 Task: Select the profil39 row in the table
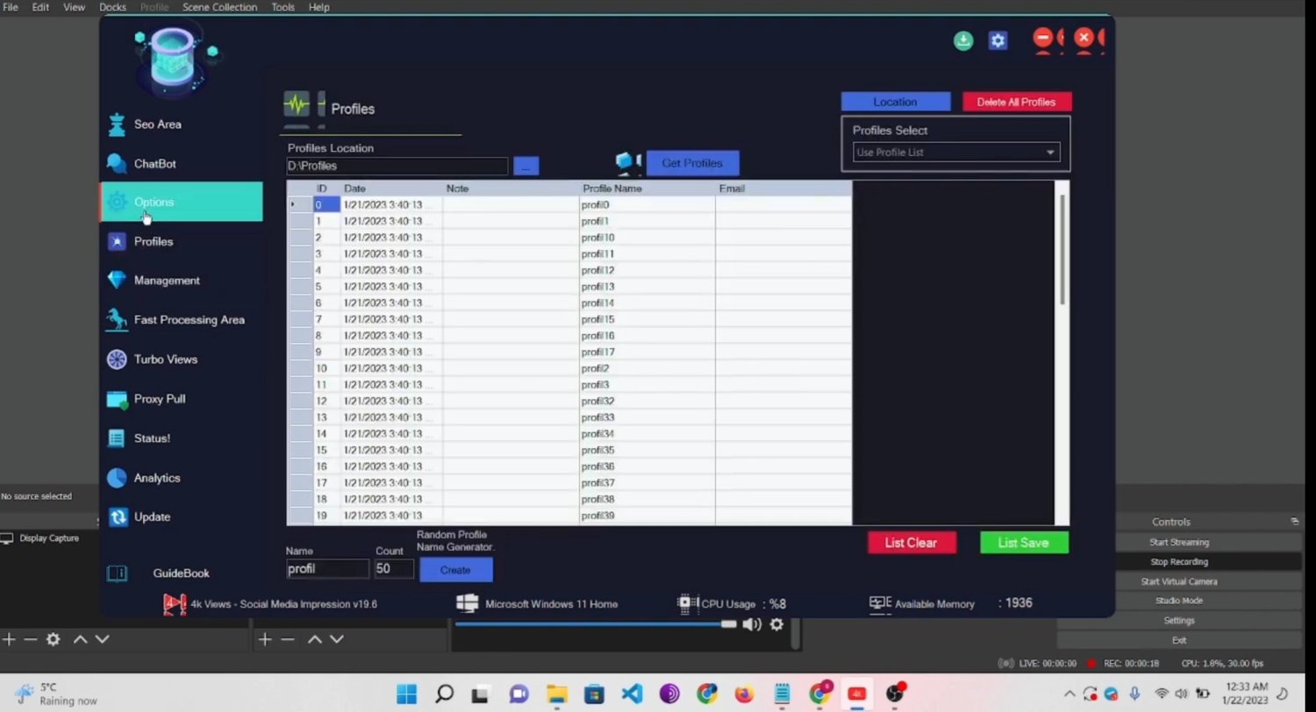tap(569, 516)
